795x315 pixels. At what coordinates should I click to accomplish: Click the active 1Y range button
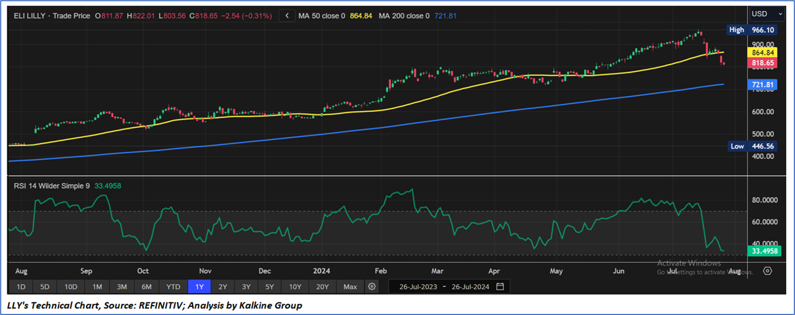pos(200,287)
